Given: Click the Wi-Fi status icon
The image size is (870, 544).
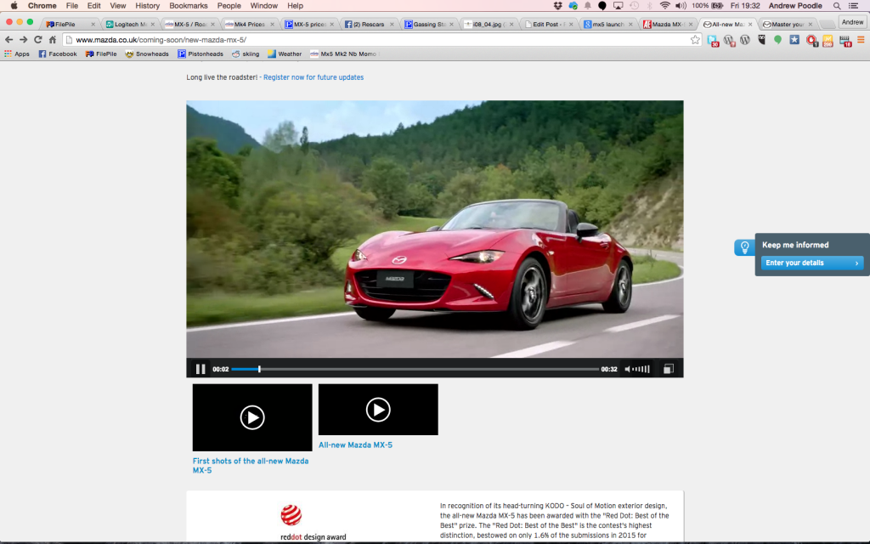Looking at the screenshot, I should pos(664,6).
